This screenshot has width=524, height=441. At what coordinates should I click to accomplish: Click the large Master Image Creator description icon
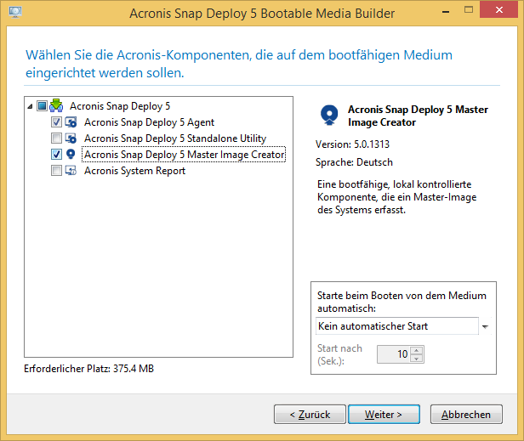pos(329,116)
